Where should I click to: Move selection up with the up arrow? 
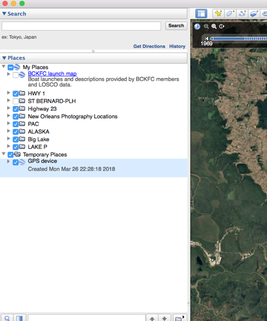pyautogui.click(x=152, y=318)
